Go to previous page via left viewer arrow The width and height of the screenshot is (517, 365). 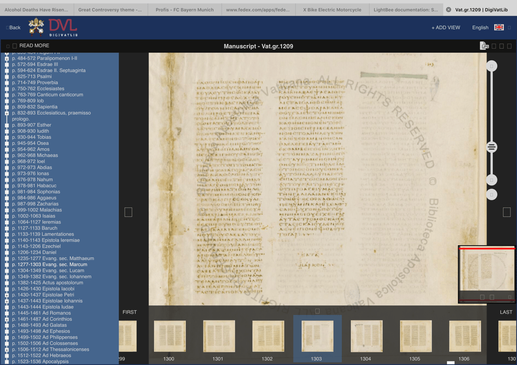coord(128,212)
